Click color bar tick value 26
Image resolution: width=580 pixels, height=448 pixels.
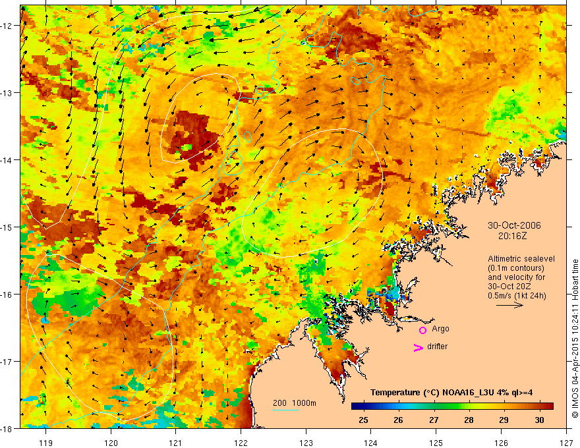[x=398, y=420]
